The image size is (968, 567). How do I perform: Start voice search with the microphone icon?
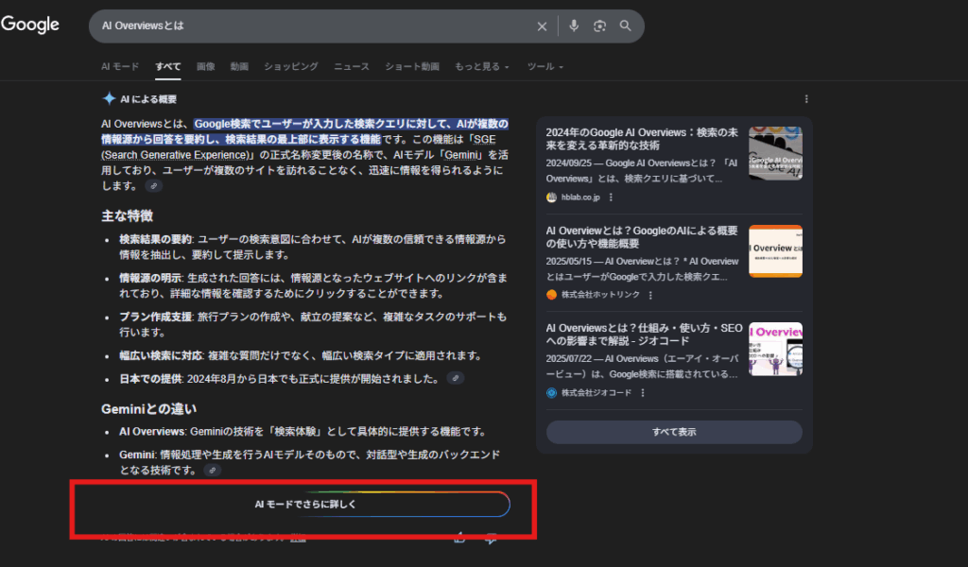[573, 26]
